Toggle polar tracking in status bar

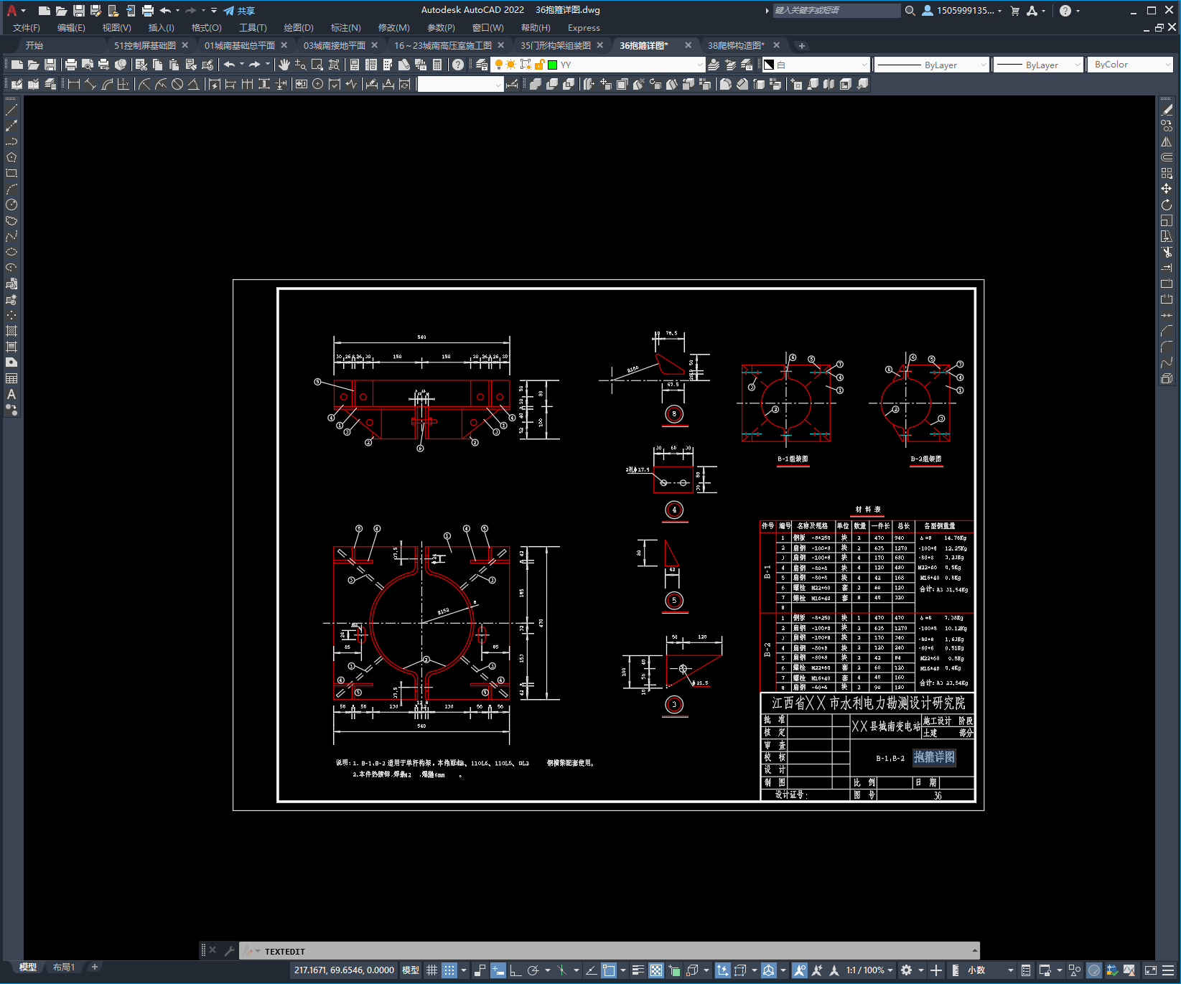coord(533,970)
